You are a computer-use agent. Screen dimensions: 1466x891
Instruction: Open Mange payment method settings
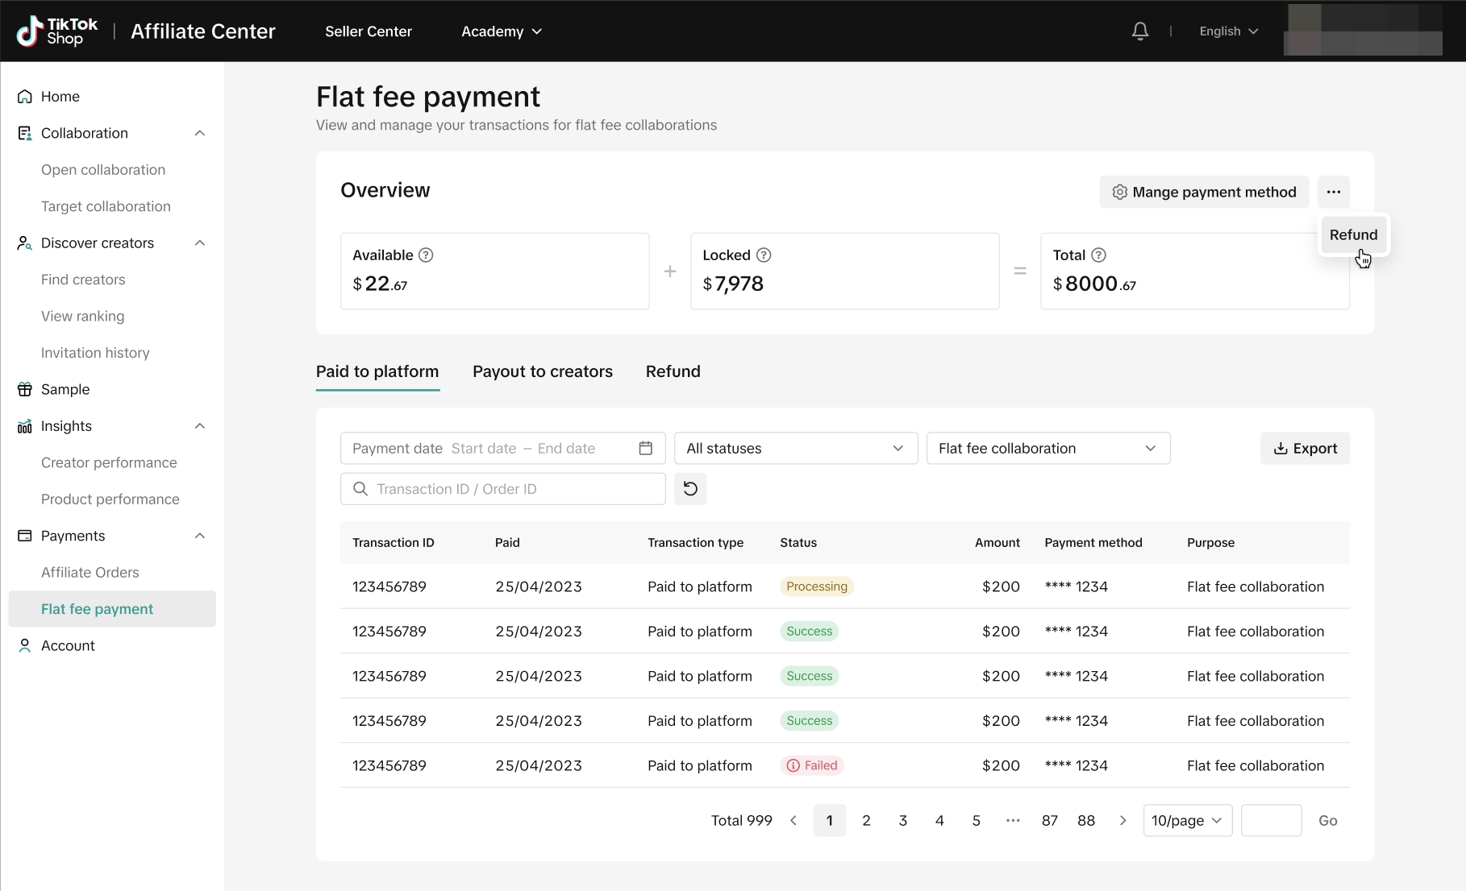coord(1204,192)
